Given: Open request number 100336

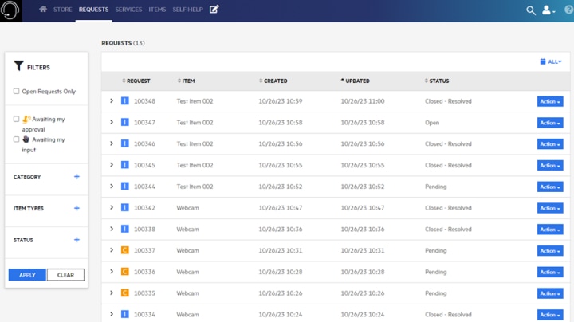Looking at the screenshot, I should (x=144, y=272).
